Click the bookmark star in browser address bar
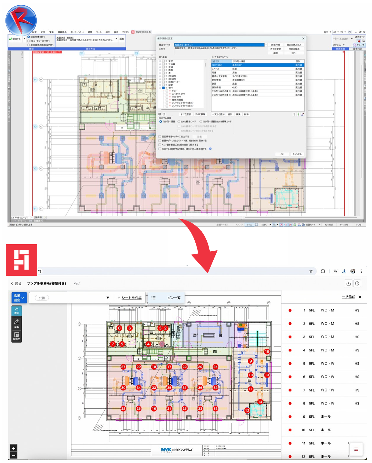Image resolution: width=372 pixels, height=463 pixels. (x=311, y=271)
